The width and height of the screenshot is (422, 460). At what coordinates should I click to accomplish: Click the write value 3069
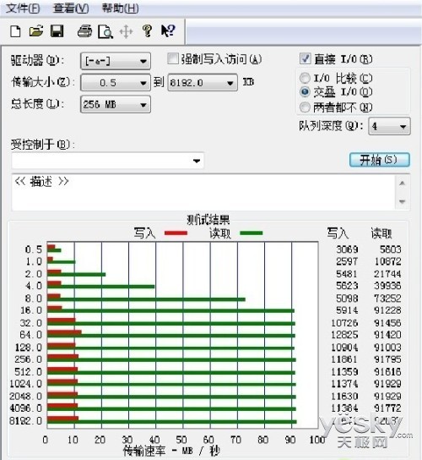[x=347, y=249]
